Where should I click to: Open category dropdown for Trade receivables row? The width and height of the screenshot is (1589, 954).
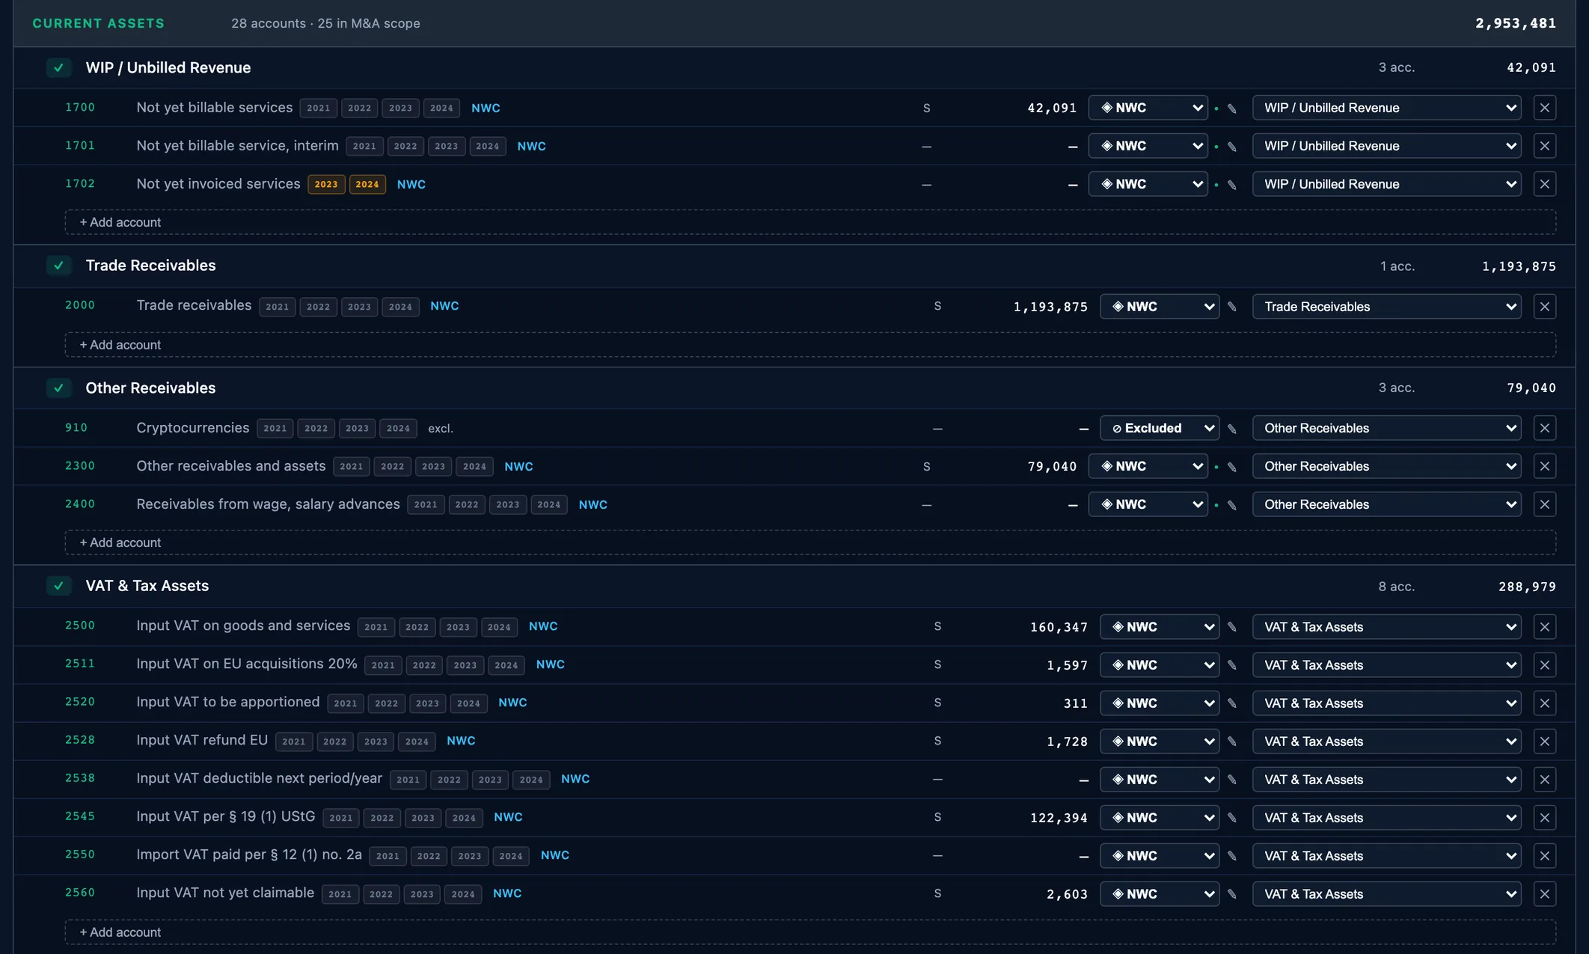pos(1387,307)
